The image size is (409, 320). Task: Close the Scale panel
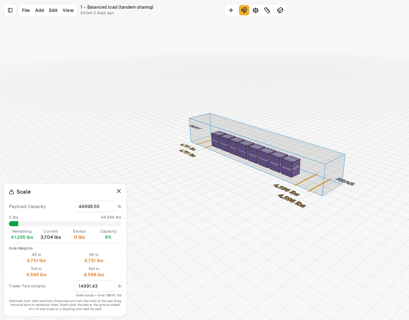119,191
